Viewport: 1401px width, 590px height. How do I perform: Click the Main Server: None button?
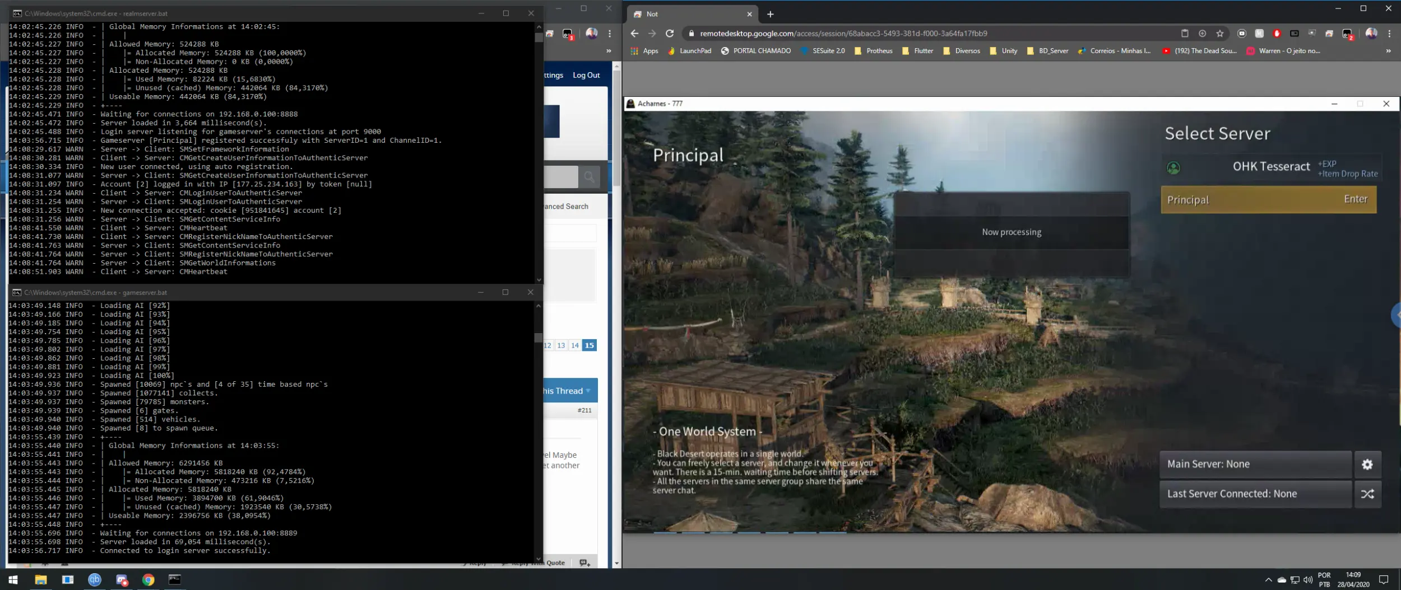pos(1255,464)
